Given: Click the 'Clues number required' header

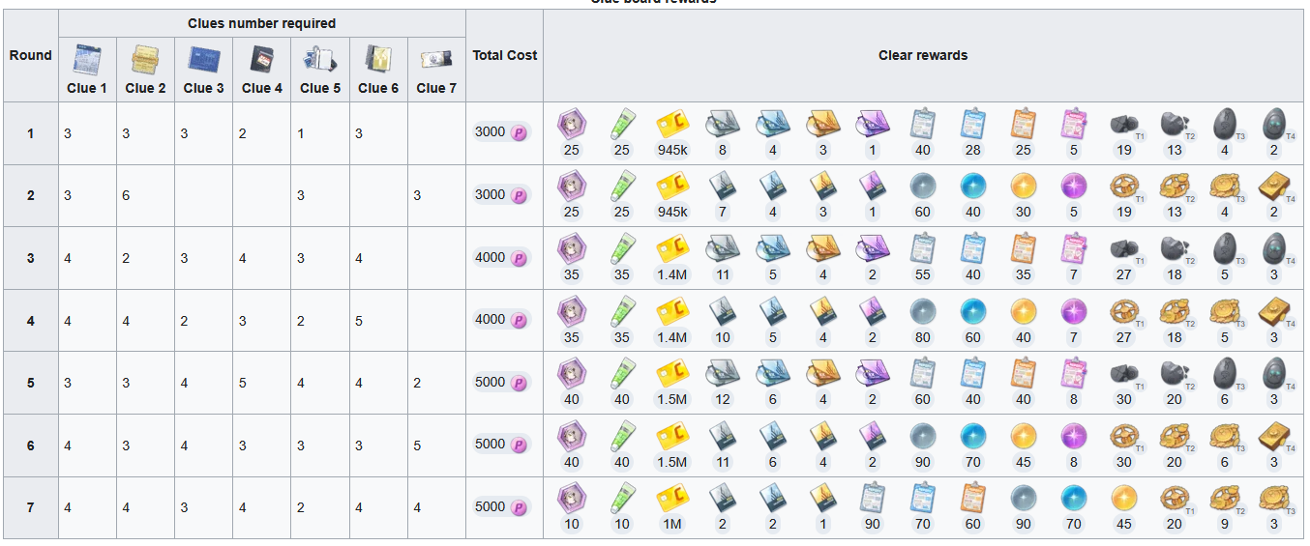Looking at the screenshot, I should point(262,23).
